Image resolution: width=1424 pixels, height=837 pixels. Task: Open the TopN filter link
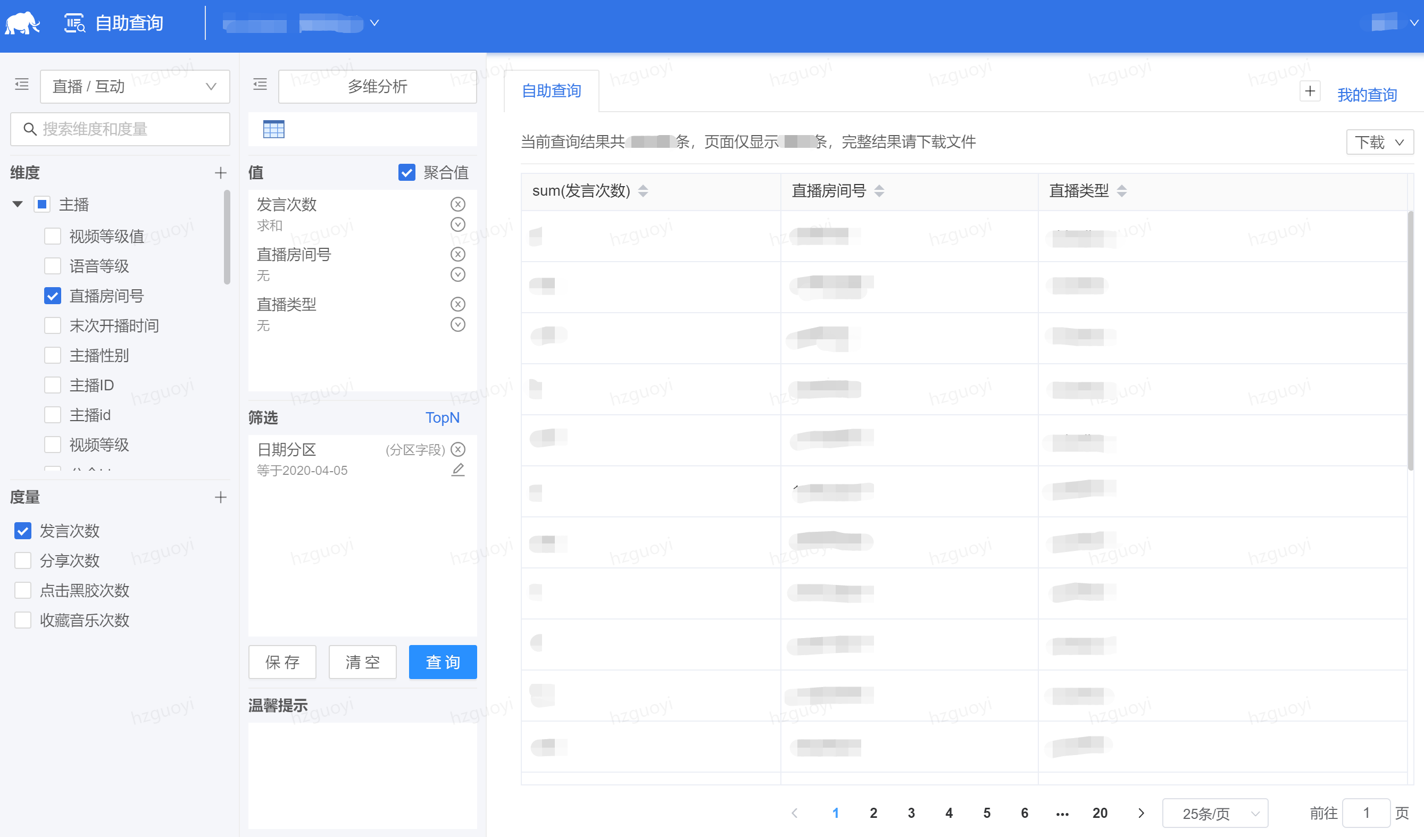pyautogui.click(x=442, y=417)
